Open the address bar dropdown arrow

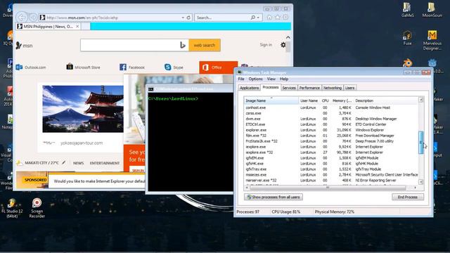183,18
